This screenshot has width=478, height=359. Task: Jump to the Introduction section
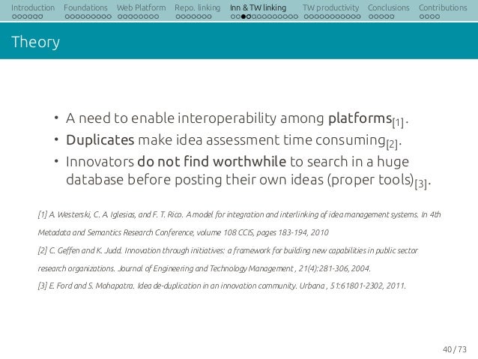tap(33, 7)
